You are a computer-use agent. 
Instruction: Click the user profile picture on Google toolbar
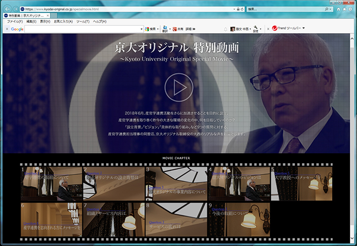coord(233,29)
